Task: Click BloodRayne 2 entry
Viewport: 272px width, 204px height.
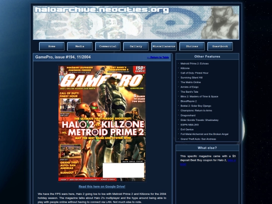Action: tap(188, 101)
